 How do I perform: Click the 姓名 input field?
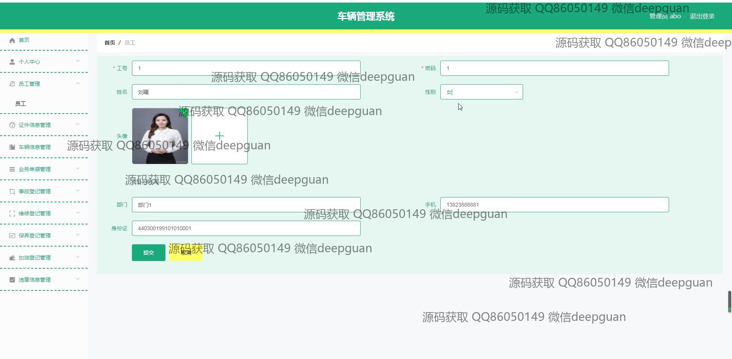(x=246, y=92)
